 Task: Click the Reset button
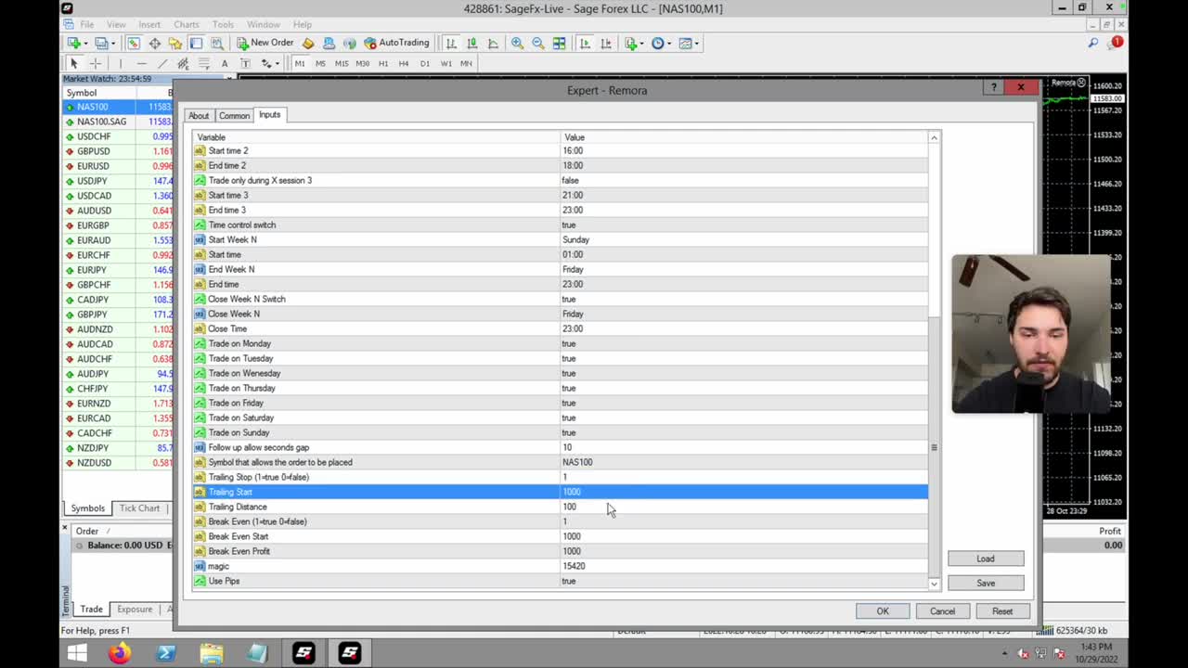(1002, 611)
